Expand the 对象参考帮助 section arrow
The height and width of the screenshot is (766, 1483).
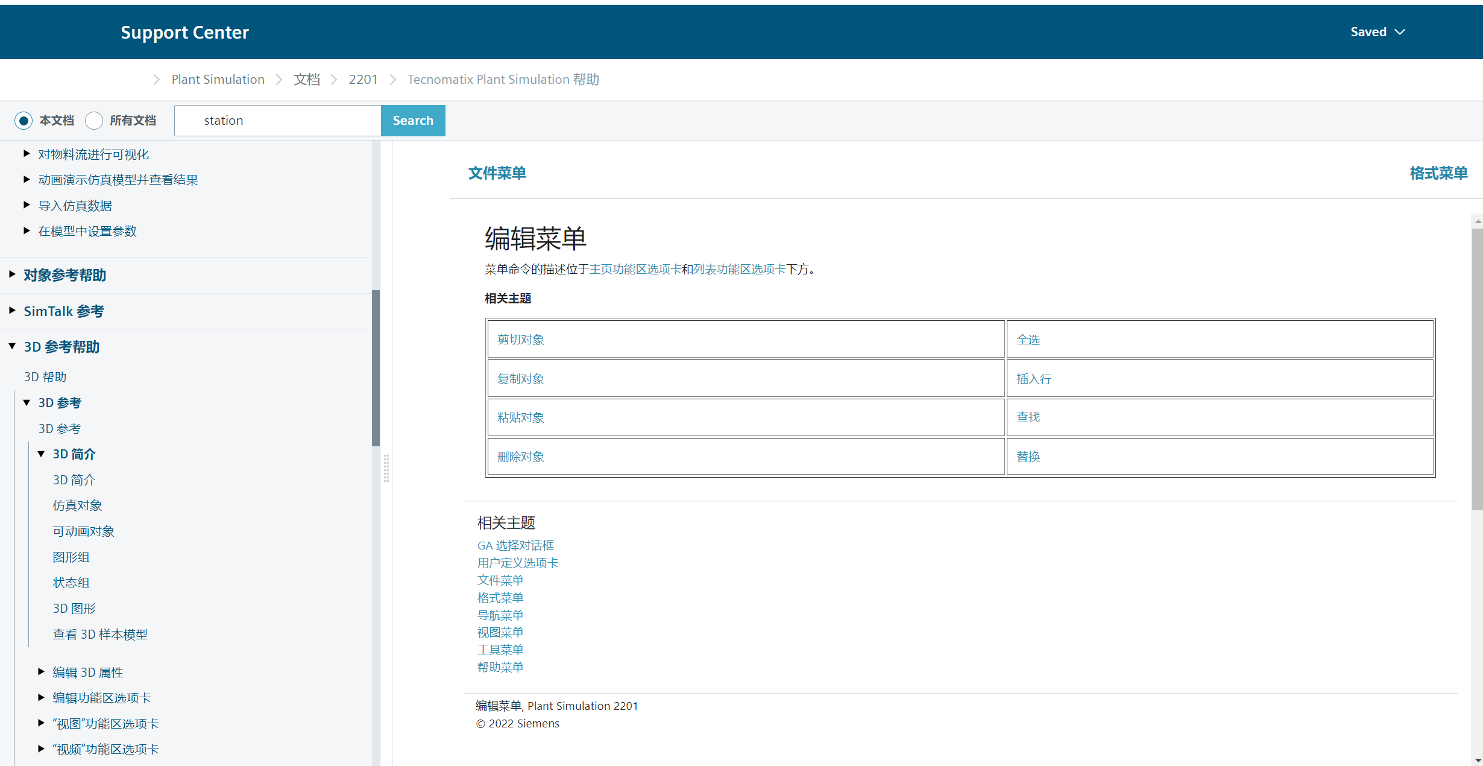tap(12, 274)
